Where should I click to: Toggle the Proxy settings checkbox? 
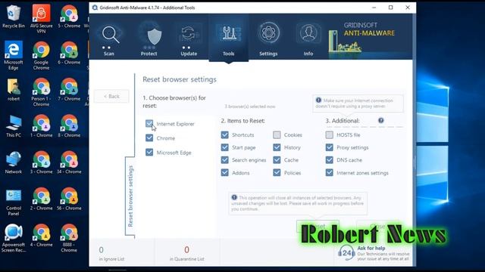[330, 147]
